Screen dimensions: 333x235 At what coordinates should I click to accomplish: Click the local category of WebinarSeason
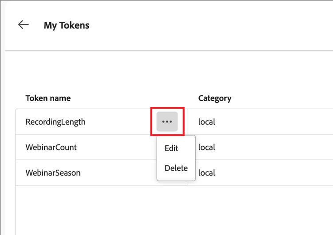[207, 172]
